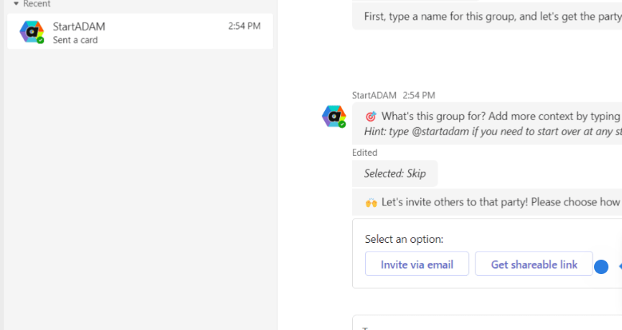Click the 2:54 PM timestamp in chat list
This screenshot has width=622, height=330.
coord(244,26)
